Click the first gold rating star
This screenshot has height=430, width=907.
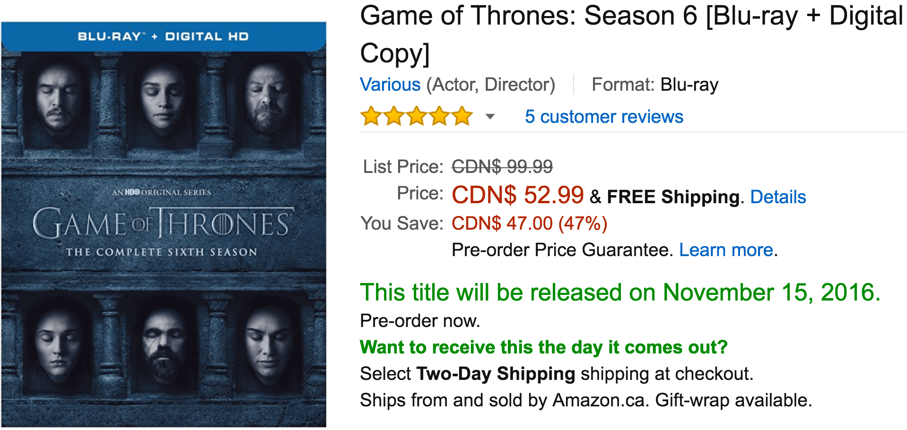click(x=371, y=116)
